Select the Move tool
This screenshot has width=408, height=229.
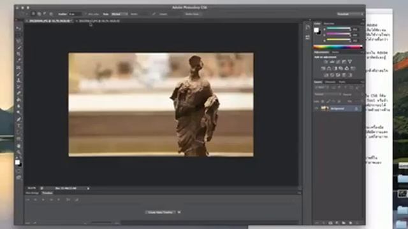click(18, 28)
